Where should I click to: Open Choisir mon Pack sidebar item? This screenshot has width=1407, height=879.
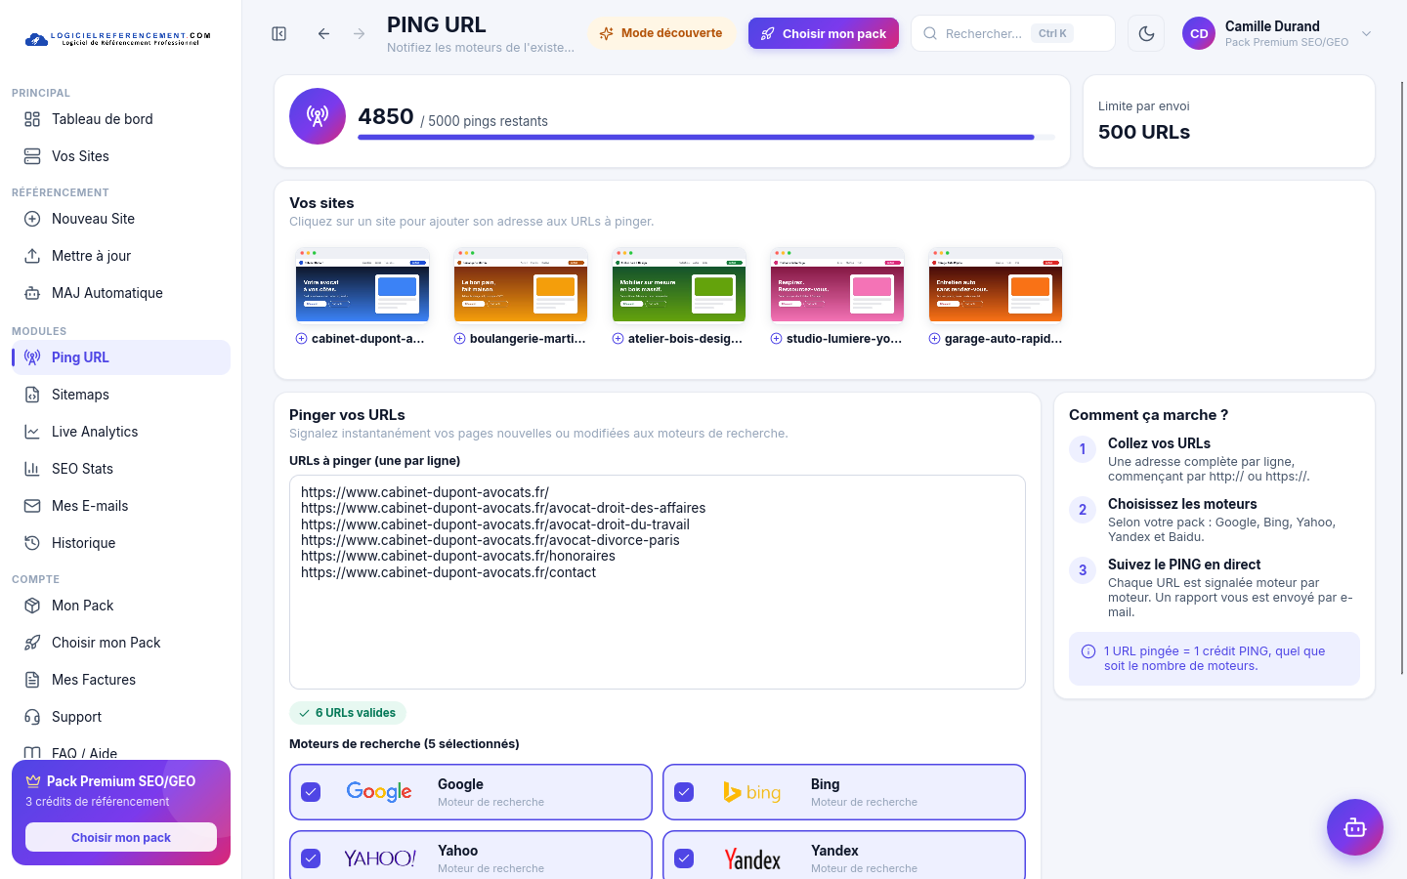[x=121, y=643]
